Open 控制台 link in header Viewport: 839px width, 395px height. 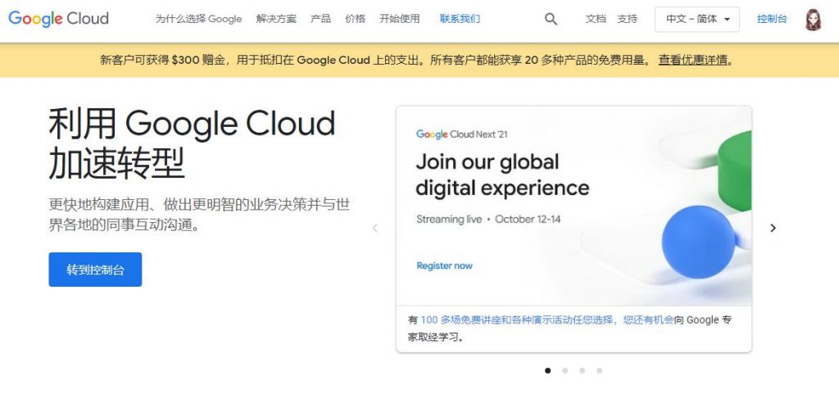pyautogui.click(x=772, y=19)
